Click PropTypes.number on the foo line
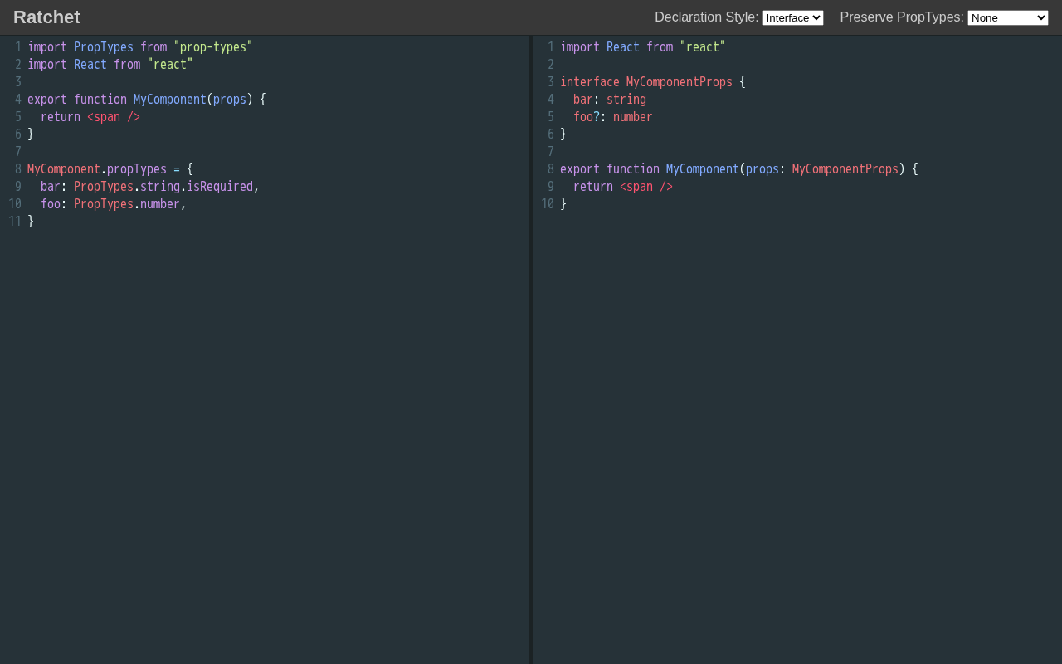Screen dimensions: 1062x664 126,204
